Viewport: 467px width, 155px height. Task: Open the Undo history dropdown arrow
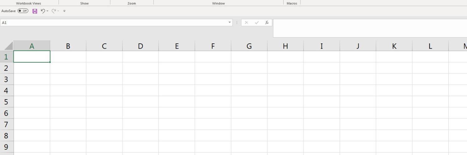tap(47, 11)
